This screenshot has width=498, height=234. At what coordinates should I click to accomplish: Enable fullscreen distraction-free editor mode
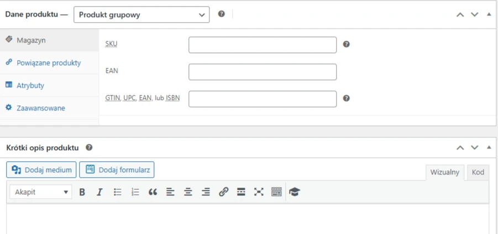click(259, 192)
